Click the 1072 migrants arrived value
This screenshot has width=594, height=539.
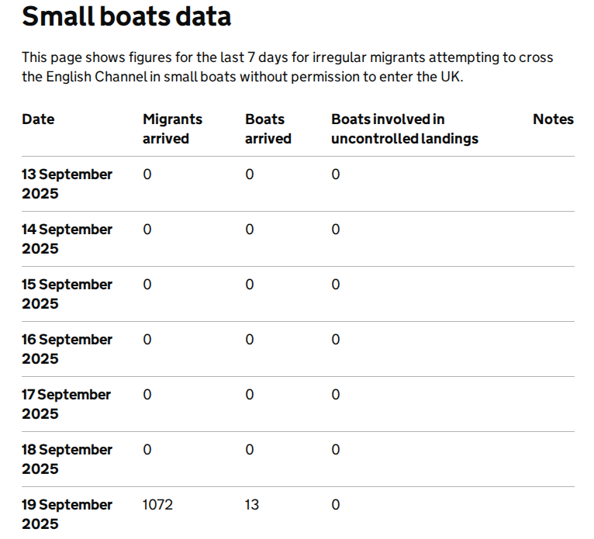[x=157, y=505]
